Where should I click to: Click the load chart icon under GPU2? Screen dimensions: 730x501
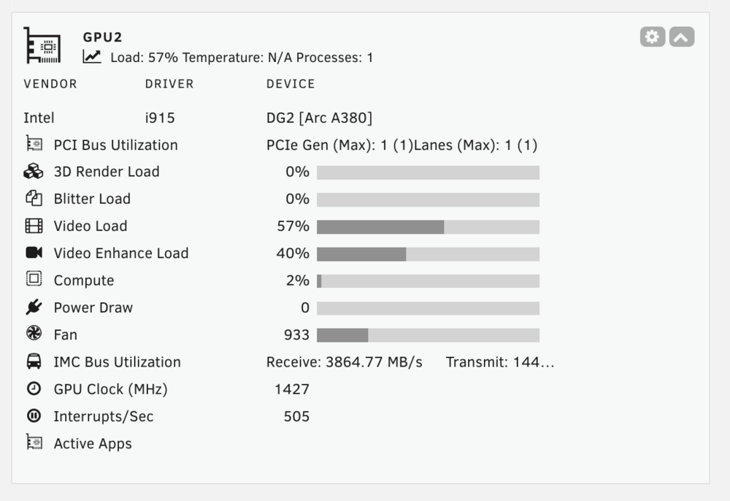tap(92, 56)
